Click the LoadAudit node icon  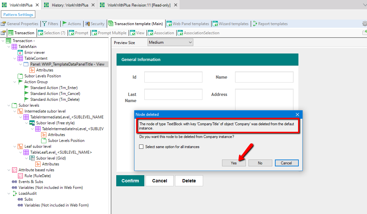pos(14,193)
